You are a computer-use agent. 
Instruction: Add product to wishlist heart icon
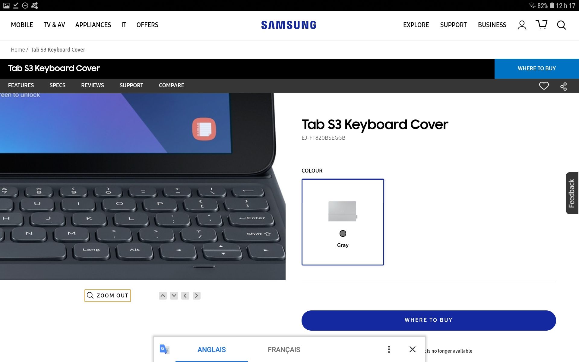click(544, 86)
